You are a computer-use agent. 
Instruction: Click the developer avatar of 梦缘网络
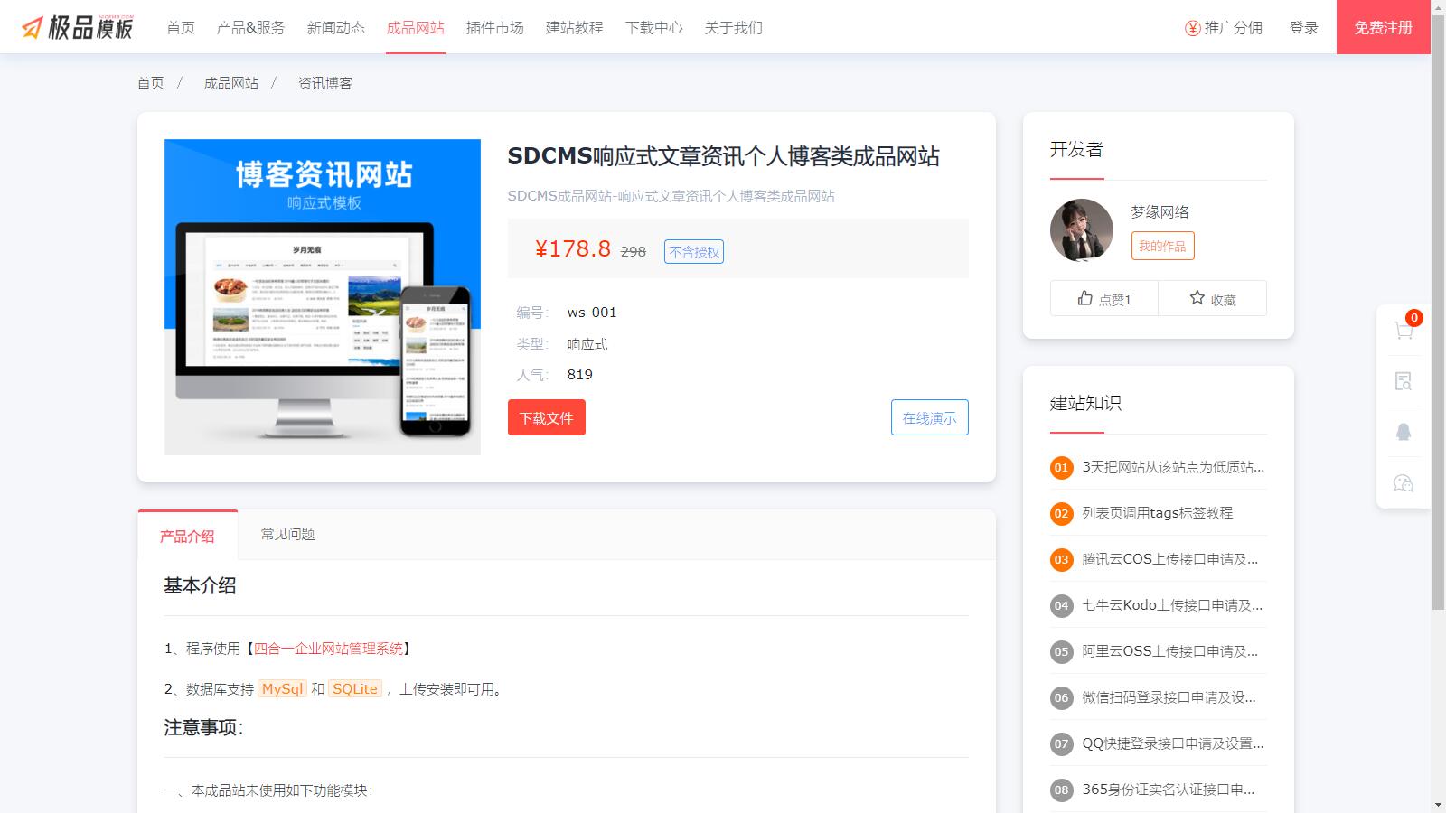pyautogui.click(x=1082, y=230)
